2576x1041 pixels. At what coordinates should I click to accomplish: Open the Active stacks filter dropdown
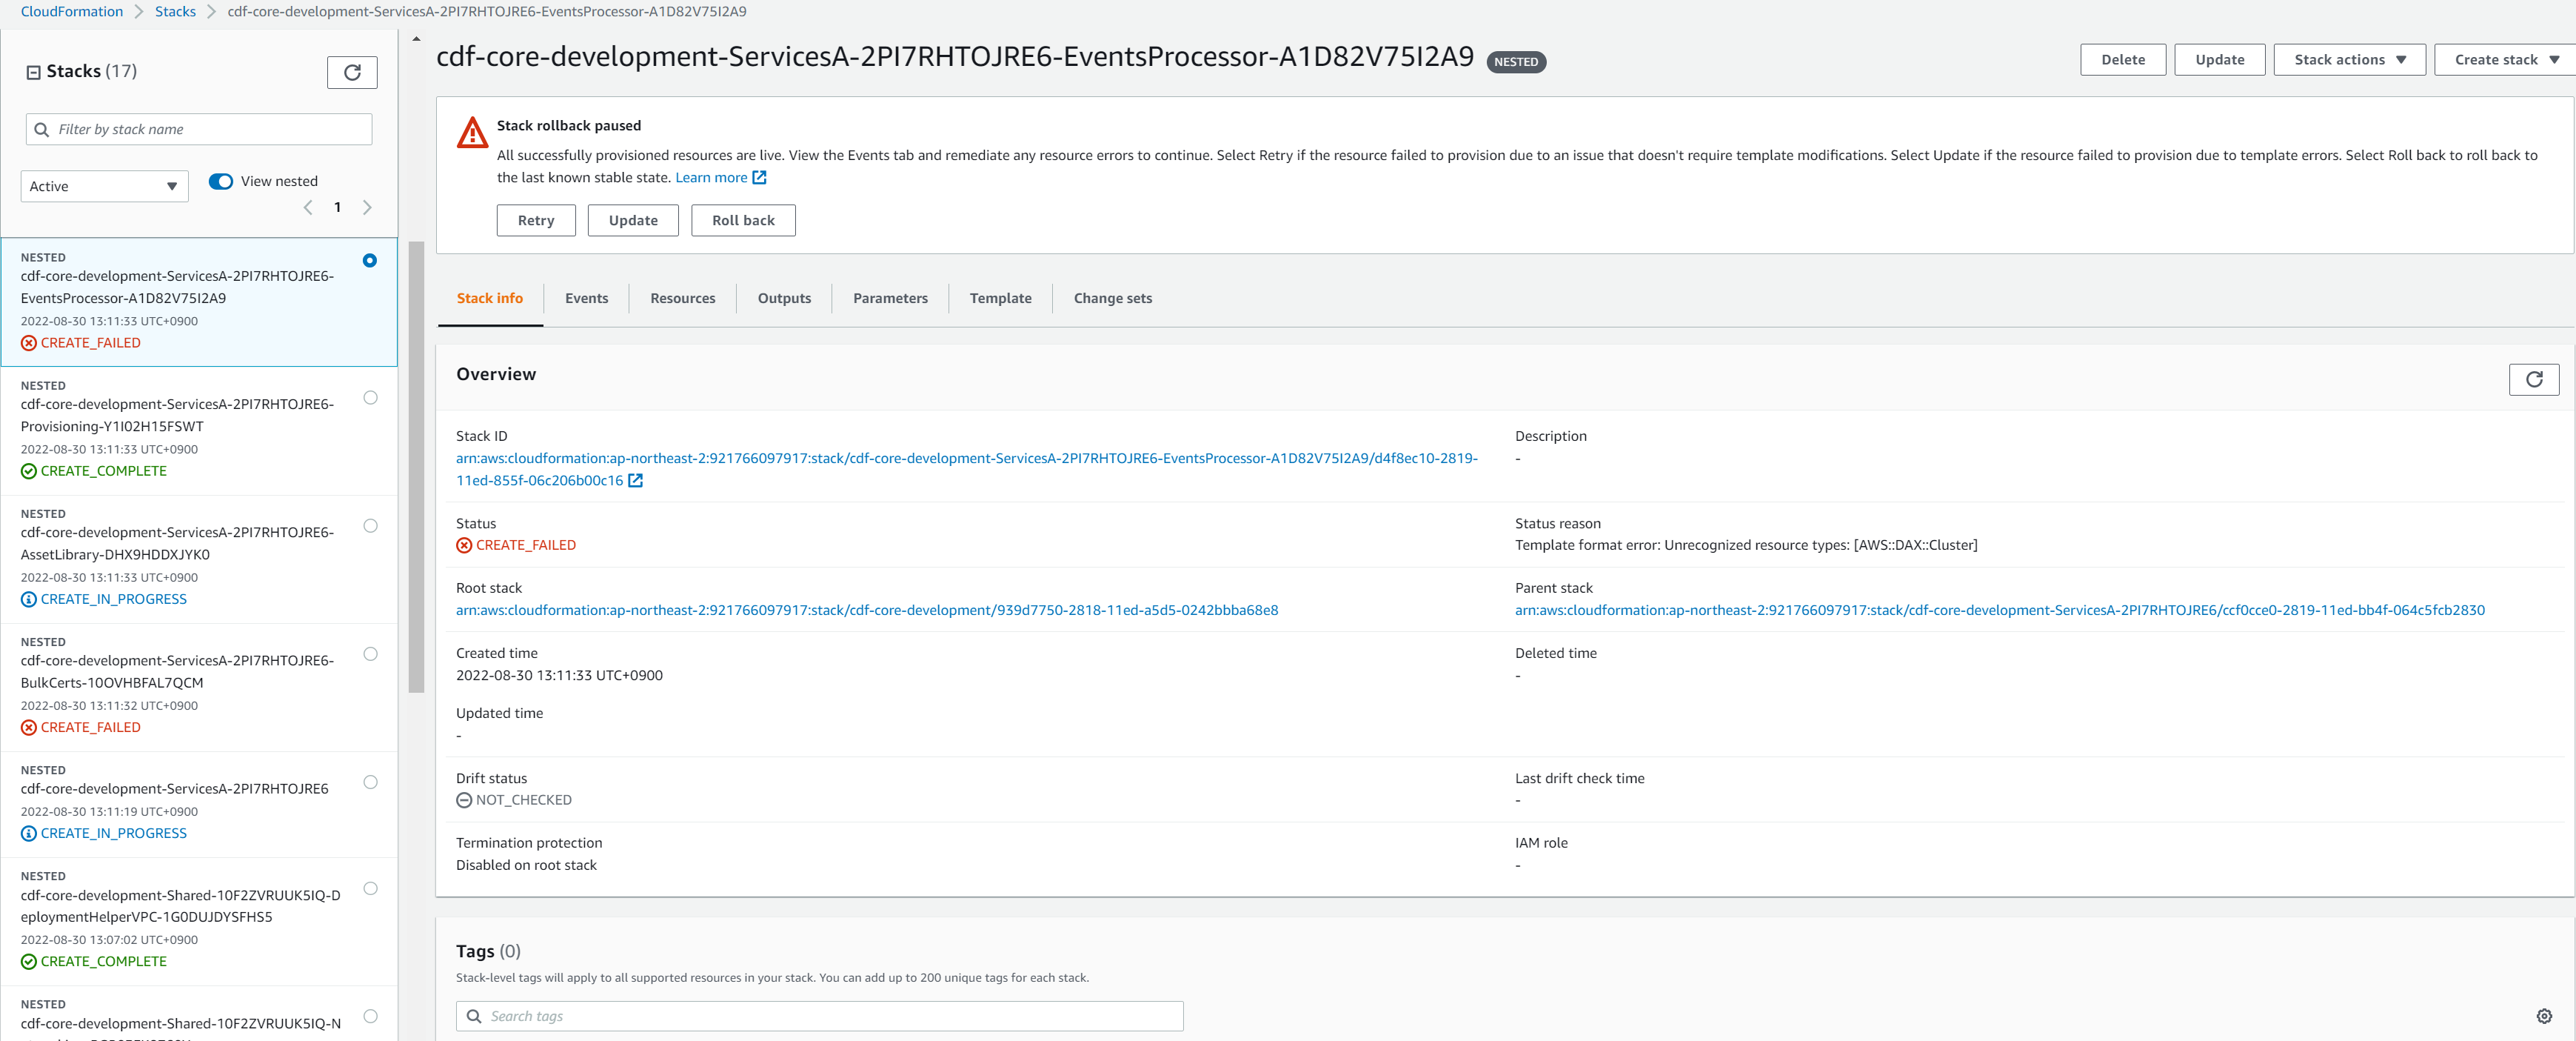pyautogui.click(x=103, y=186)
